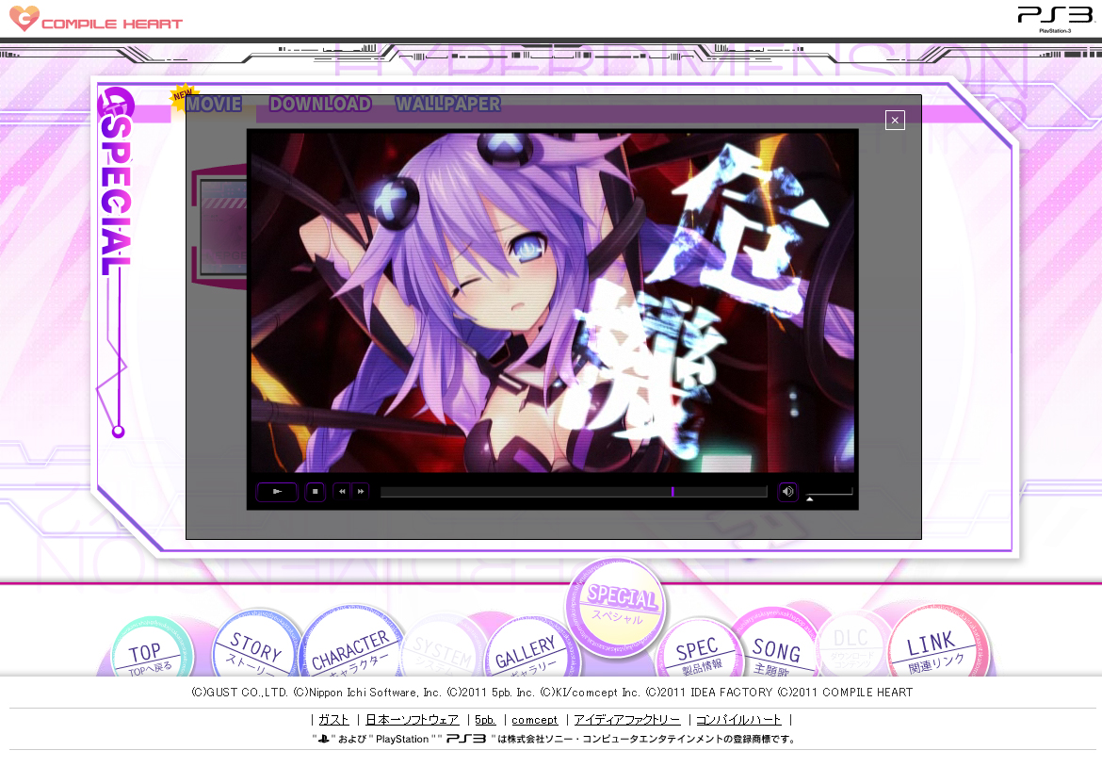The width and height of the screenshot is (1102, 767).
Task: Click the copyright line starting with (C)GUST CO.,LTD.
Action: [552, 693]
